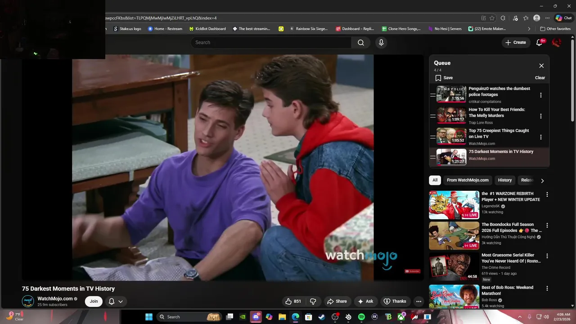Open the YouTube account avatar menu
This screenshot has width=576, height=324.
557,42
